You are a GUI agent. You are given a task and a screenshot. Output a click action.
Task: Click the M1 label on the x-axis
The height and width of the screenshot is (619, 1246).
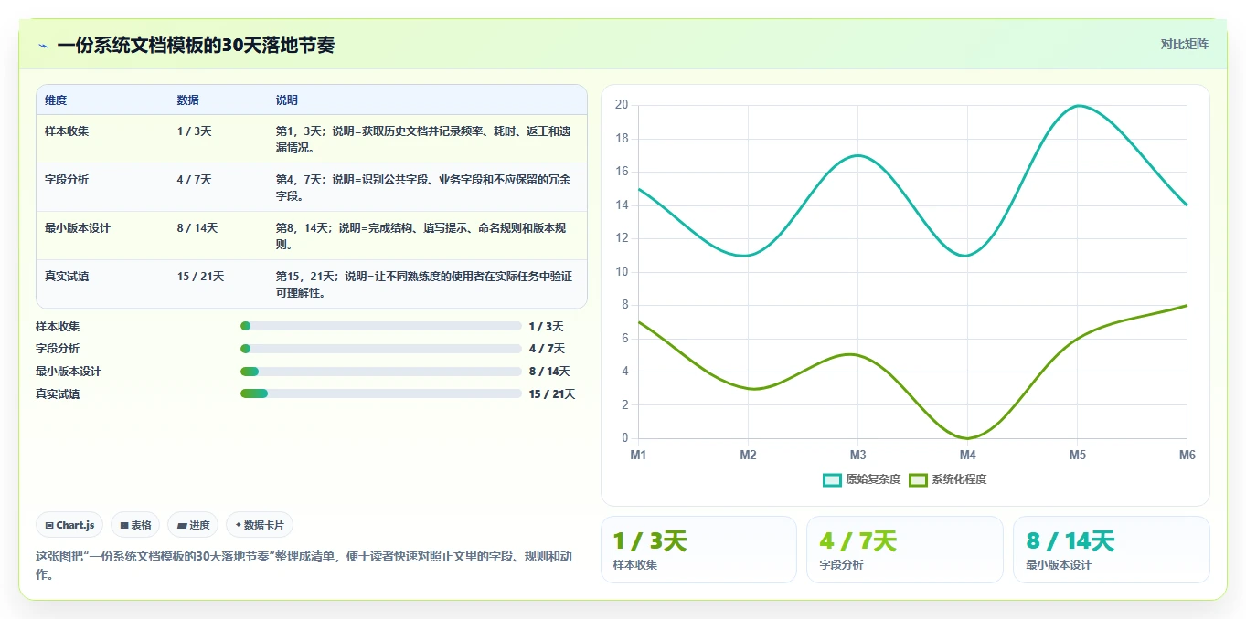pyautogui.click(x=638, y=455)
